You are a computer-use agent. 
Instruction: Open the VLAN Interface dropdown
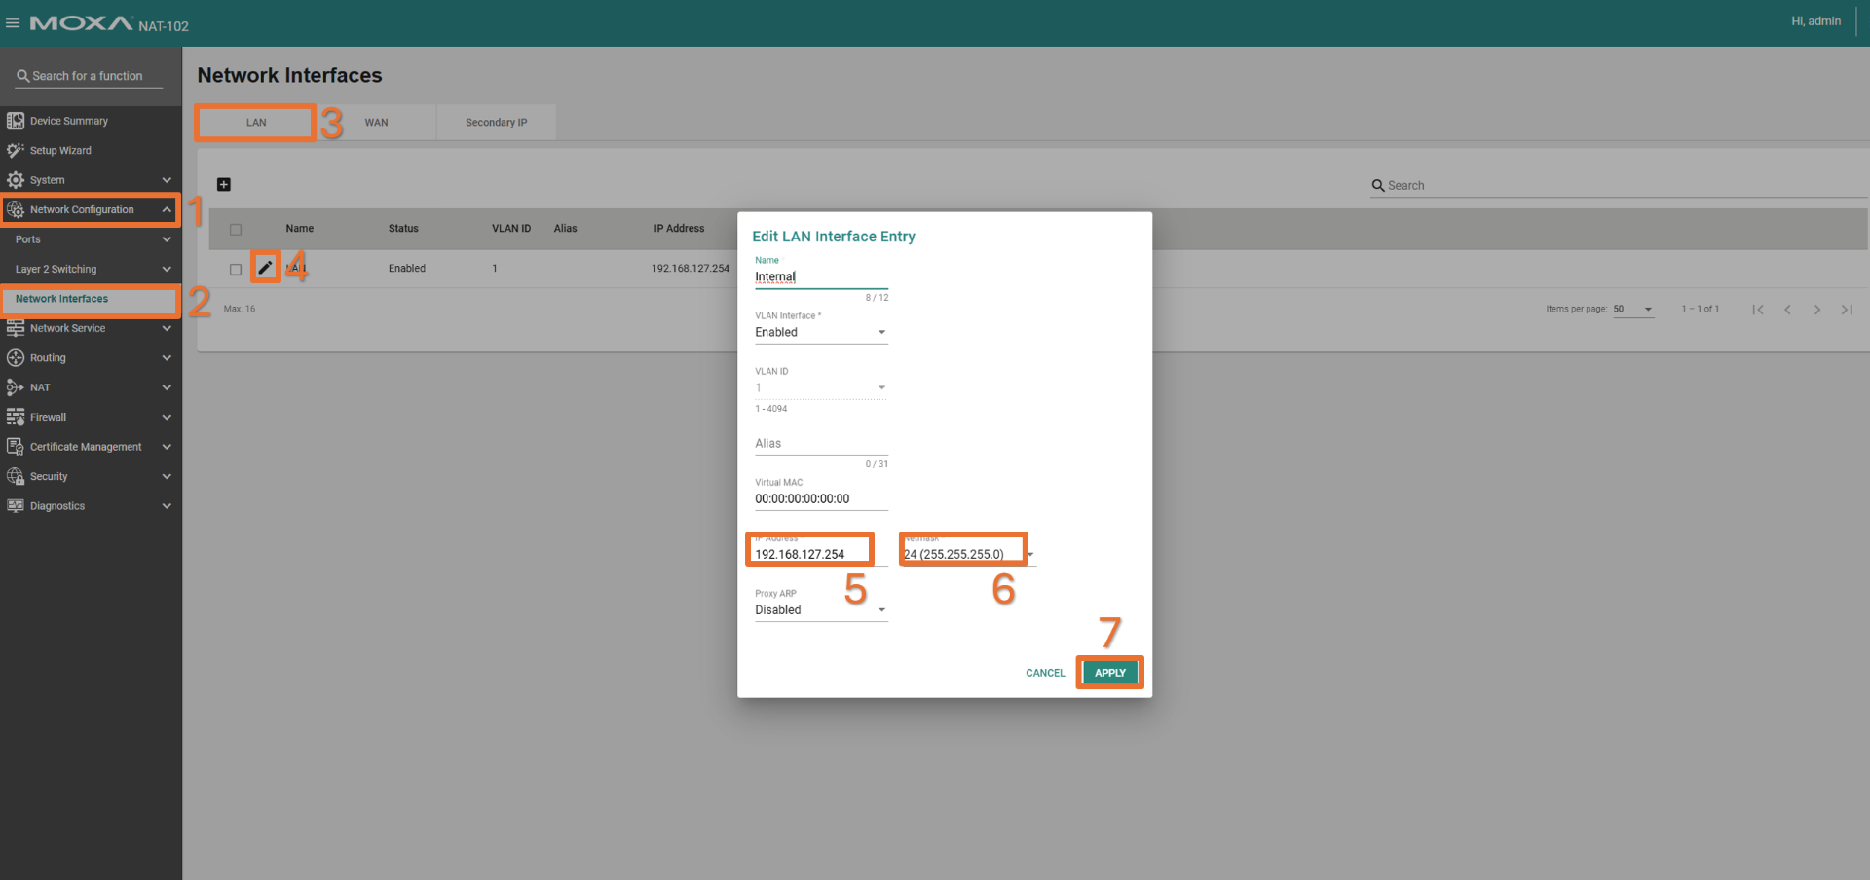pyautogui.click(x=820, y=333)
